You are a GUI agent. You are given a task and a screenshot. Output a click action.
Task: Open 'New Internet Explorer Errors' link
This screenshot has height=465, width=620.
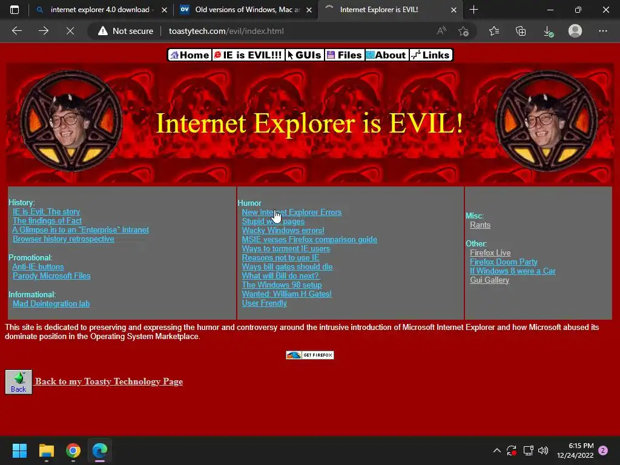291,213
